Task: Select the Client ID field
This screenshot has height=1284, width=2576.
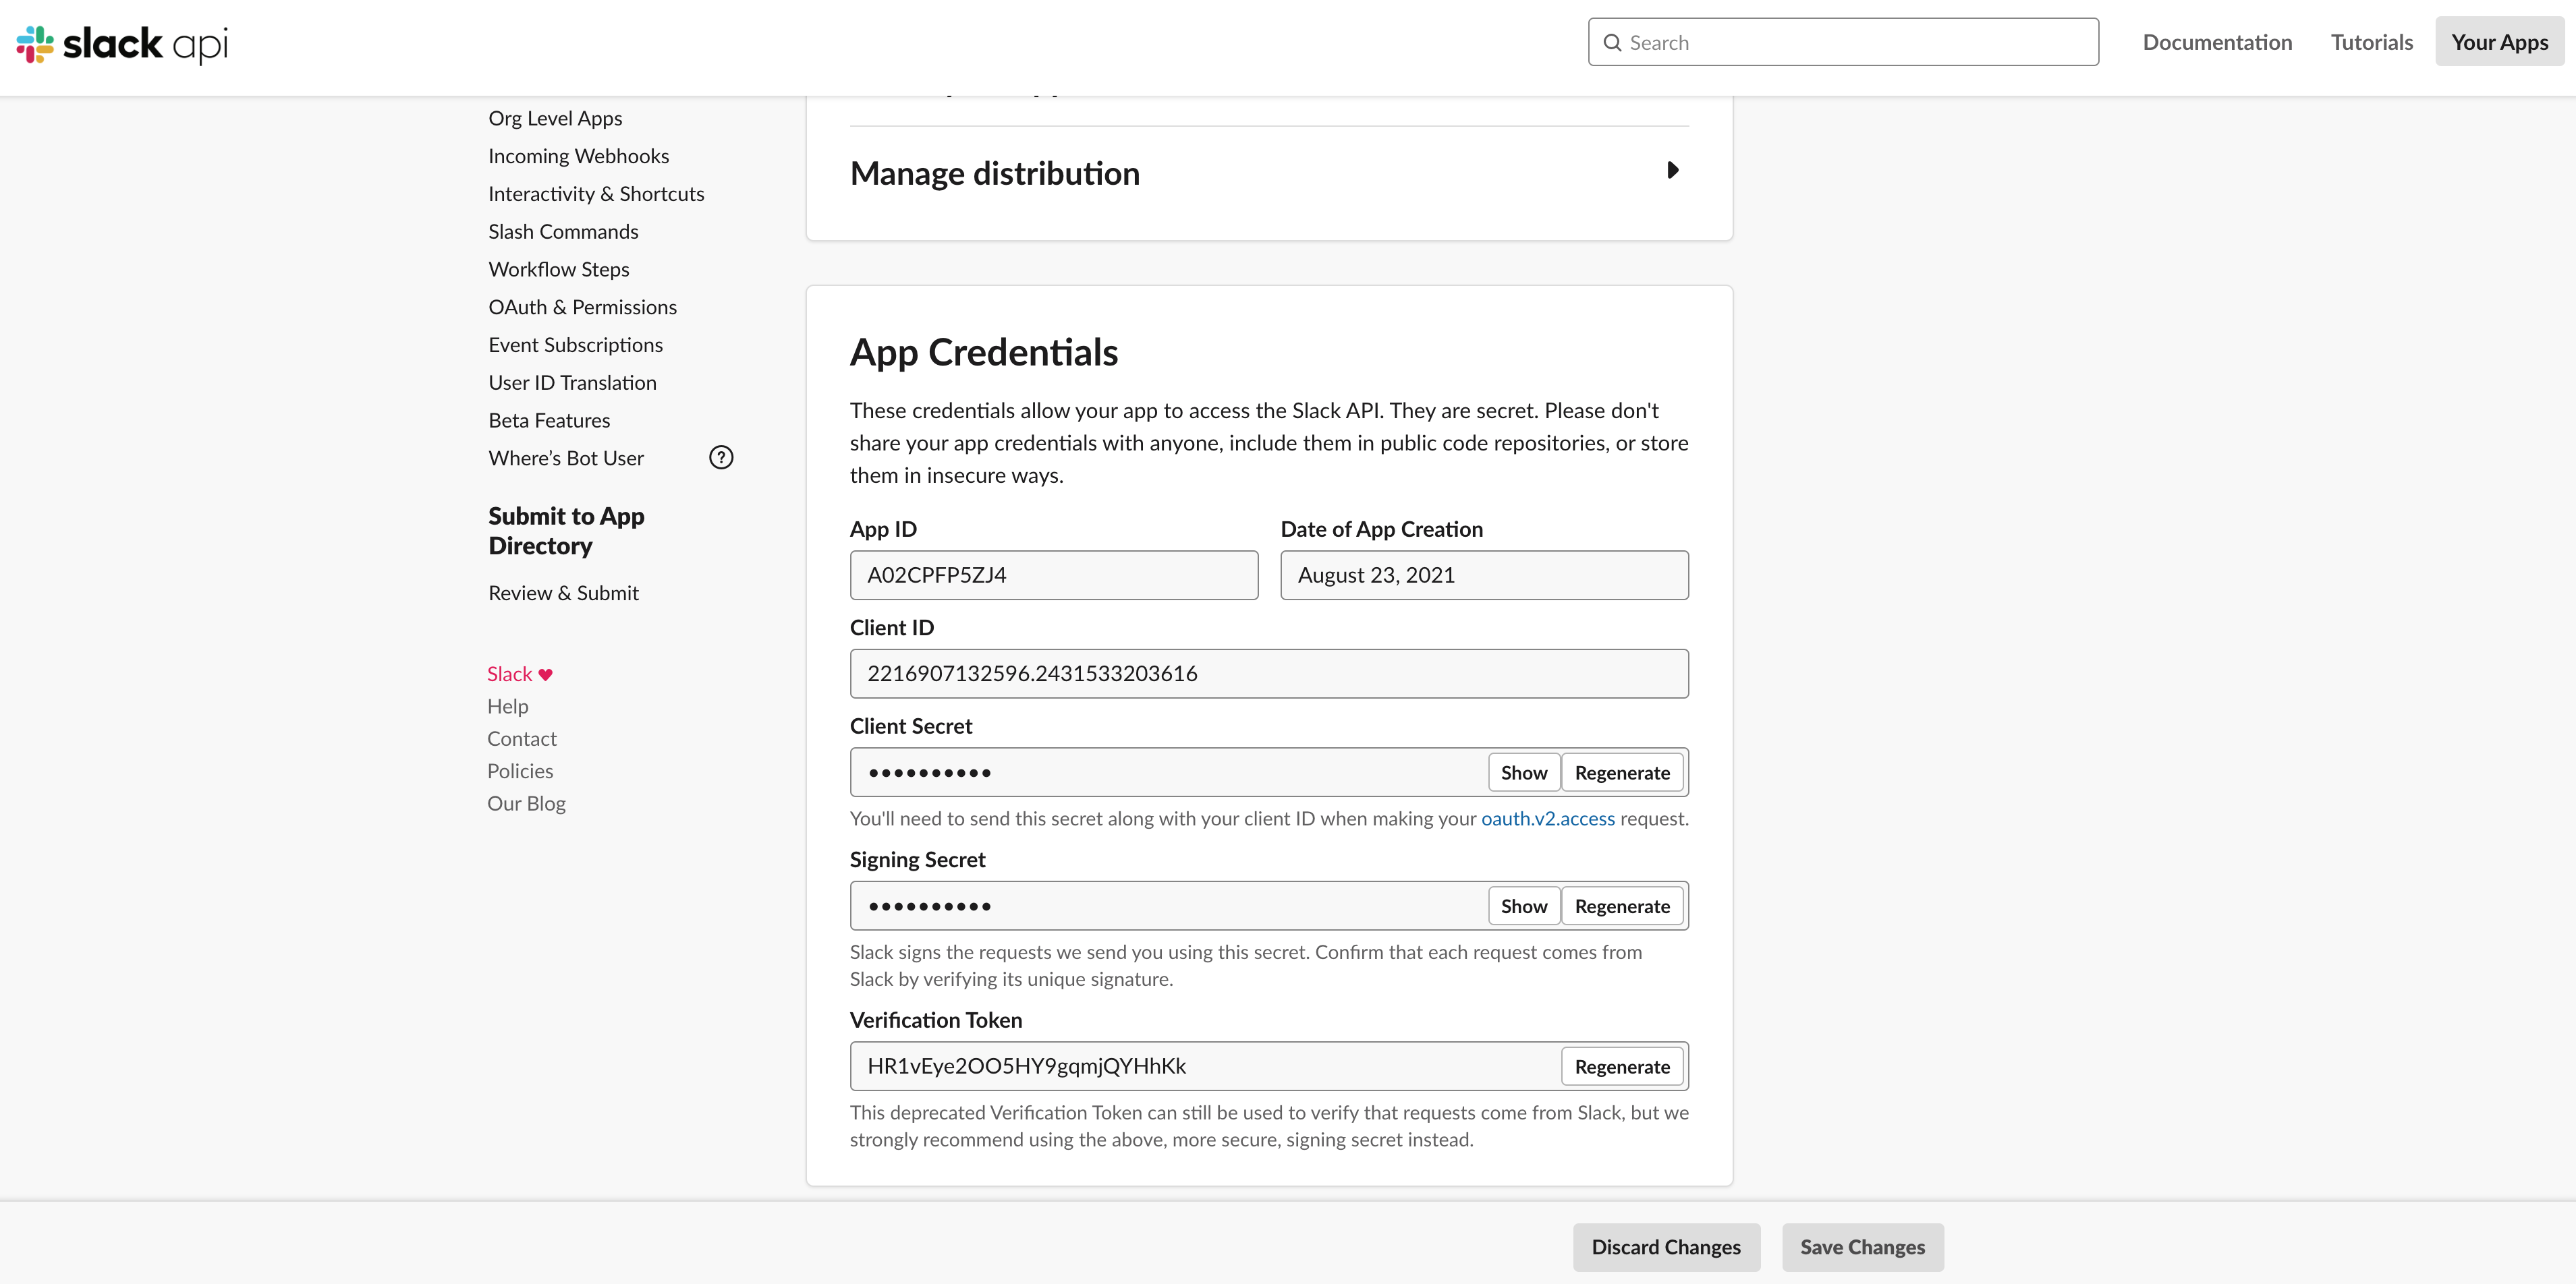Action: pyautogui.click(x=1269, y=674)
